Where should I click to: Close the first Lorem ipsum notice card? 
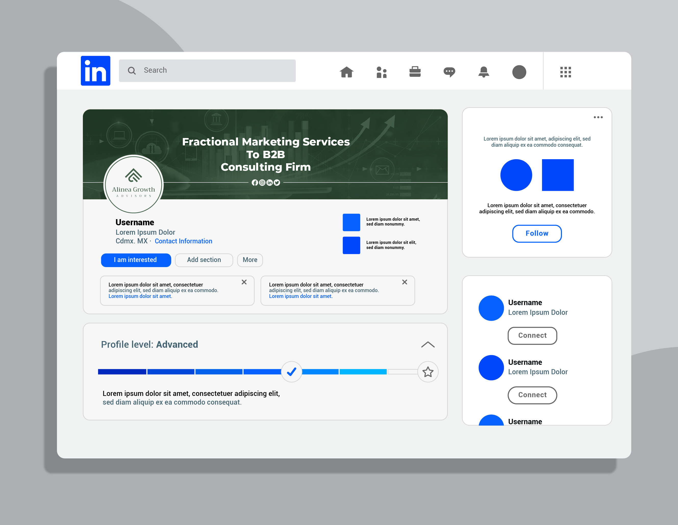pyautogui.click(x=244, y=282)
